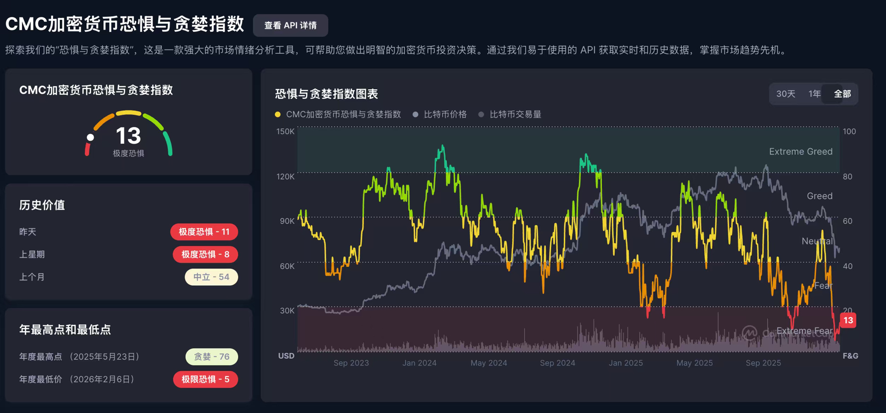
Task: Click the 极度恐惧 - 11 badge for 昨天
Action: [204, 232]
